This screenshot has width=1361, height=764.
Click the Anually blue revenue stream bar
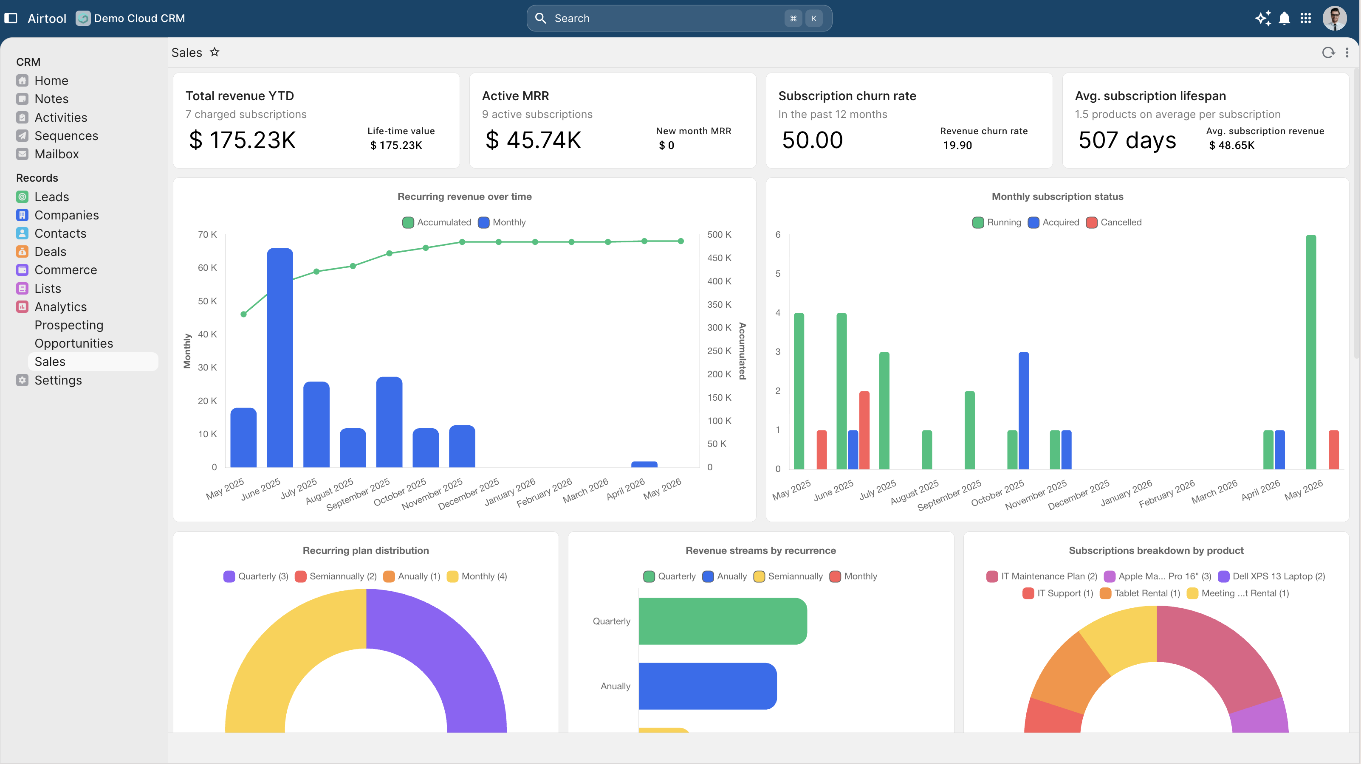coord(707,686)
